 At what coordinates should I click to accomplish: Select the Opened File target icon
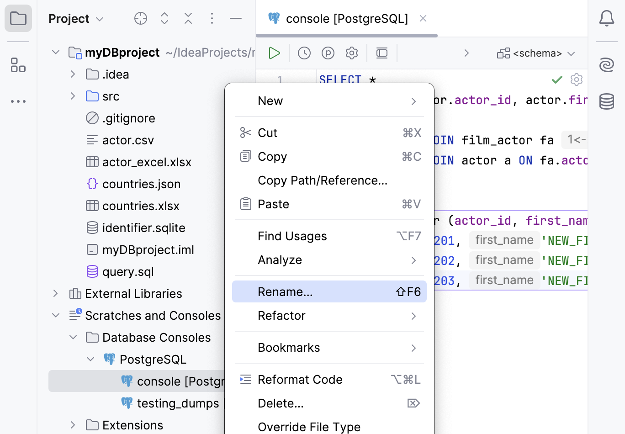[x=140, y=18]
